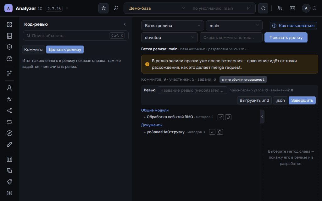Open the ID card icon in top bar
The image size is (322, 201).
click(x=292, y=8)
